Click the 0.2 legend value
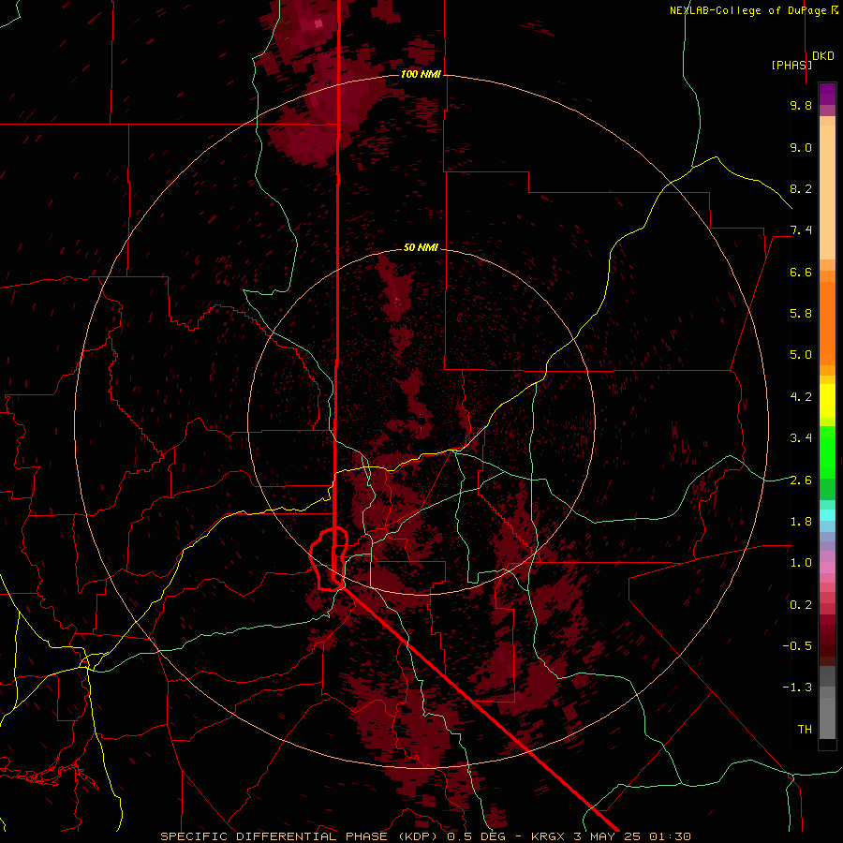The height and width of the screenshot is (843, 843). (x=801, y=605)
